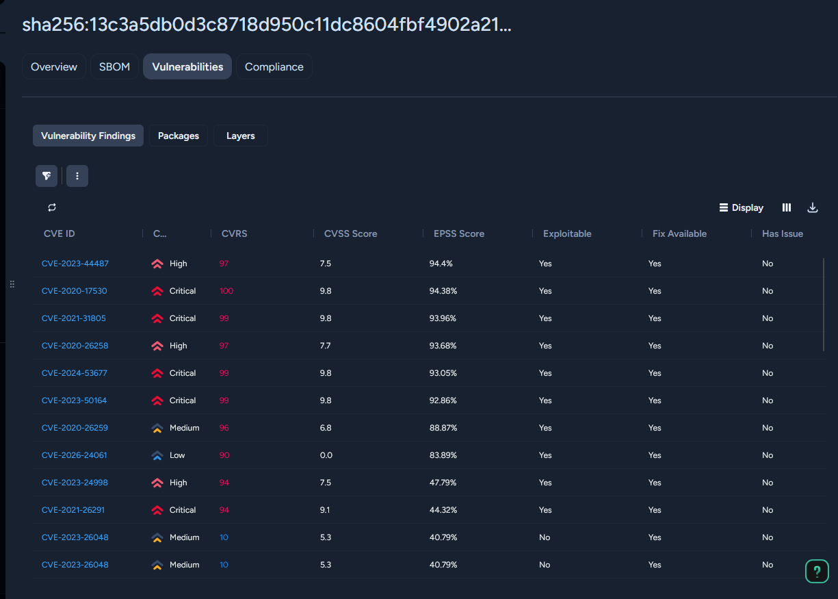The height and width of the screenshot is (599, 838).
Task: Switch to the Layers sub-tab
Action: [x=241, y=136]
